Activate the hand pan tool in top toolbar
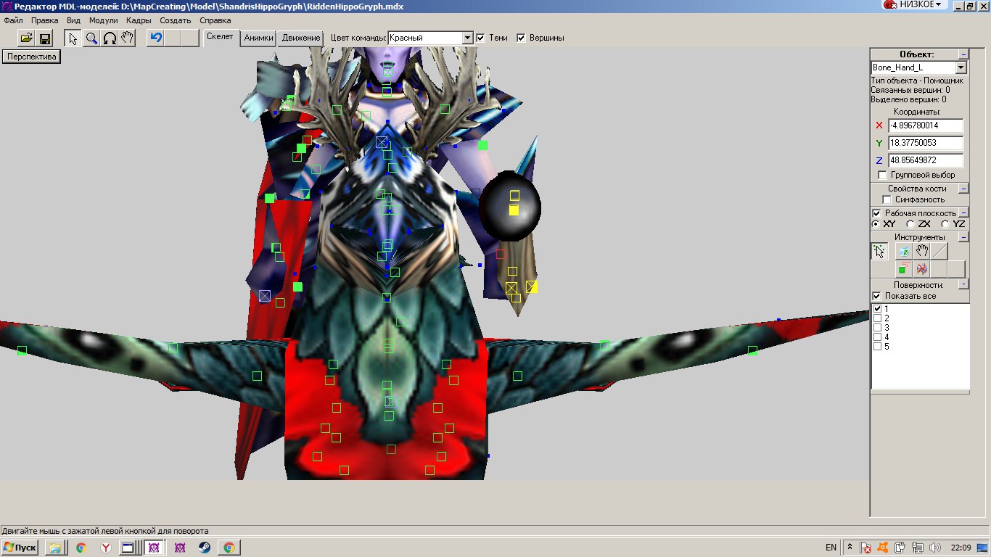This screenshot has width=991, height=557. 127,38
